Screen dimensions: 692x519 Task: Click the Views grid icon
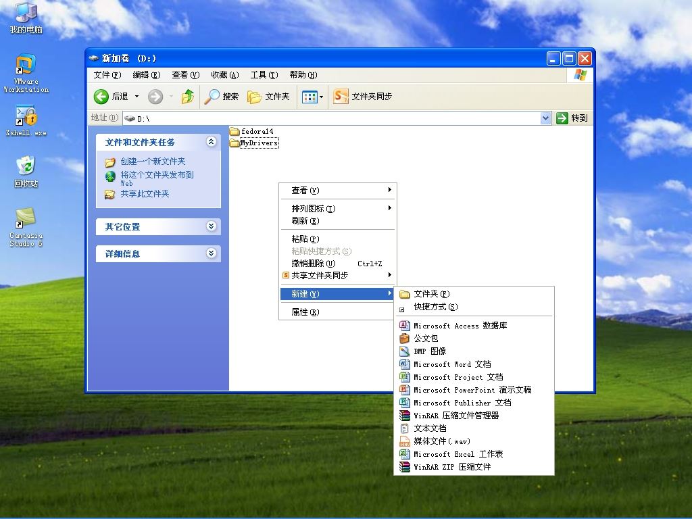[x=310, y=97]
